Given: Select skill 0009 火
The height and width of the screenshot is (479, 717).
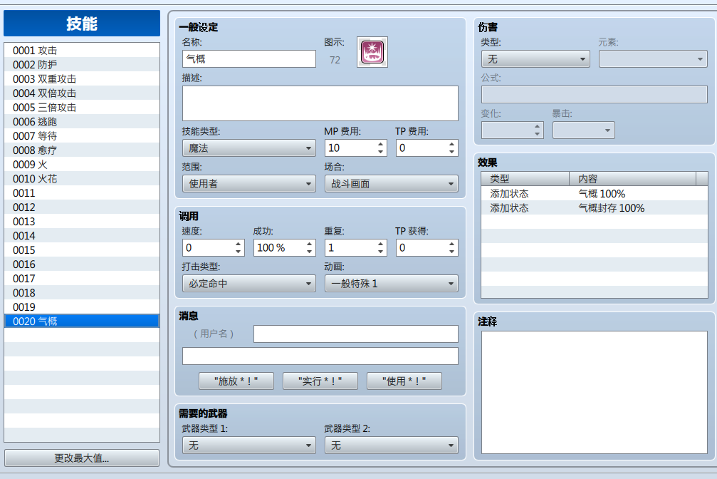Looking at the screenshot, I should click(82, 165).
